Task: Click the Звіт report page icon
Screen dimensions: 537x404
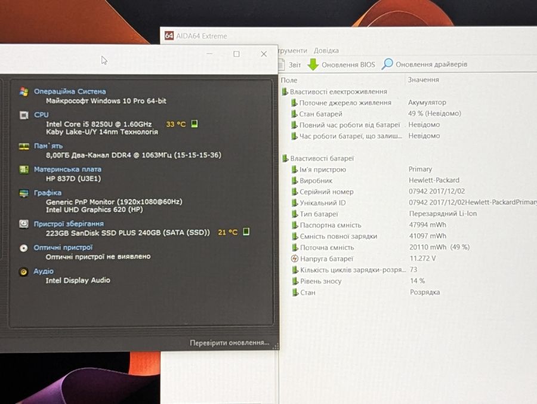Action: [281, 64]
